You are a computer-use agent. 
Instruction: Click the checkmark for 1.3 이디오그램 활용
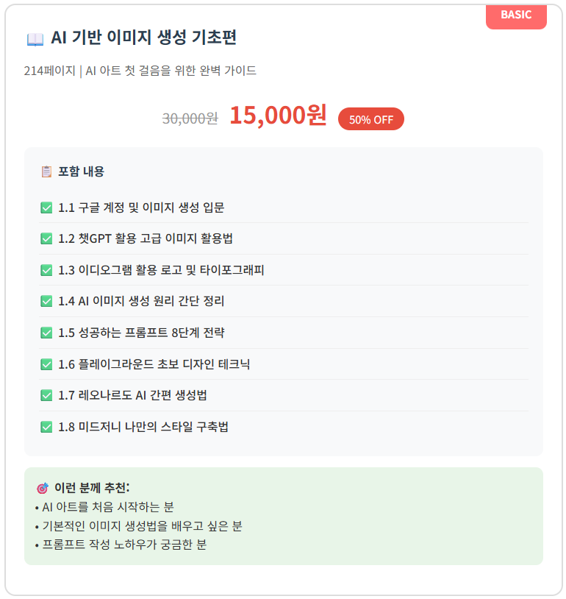point(46,270)
